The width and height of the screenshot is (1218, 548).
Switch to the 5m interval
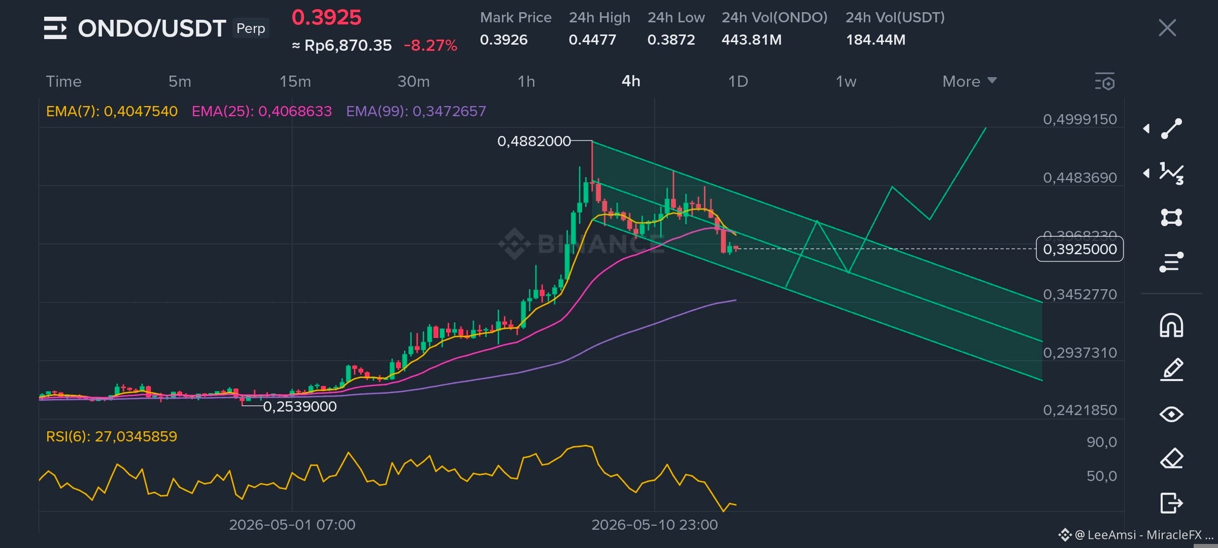tap(180, 81)
